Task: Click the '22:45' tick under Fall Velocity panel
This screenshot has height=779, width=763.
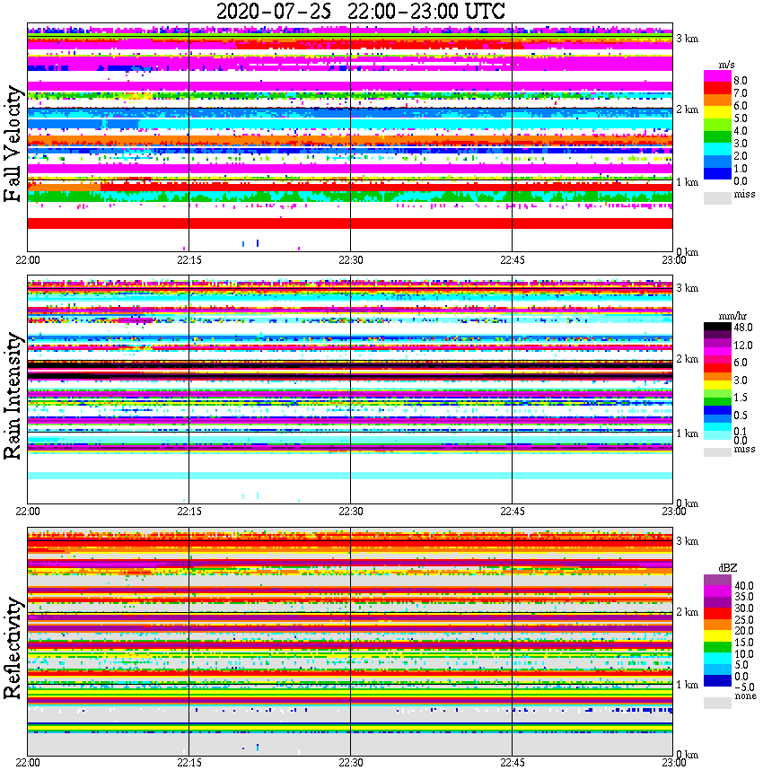Action: pyautogui.click(x=513, y=260)
